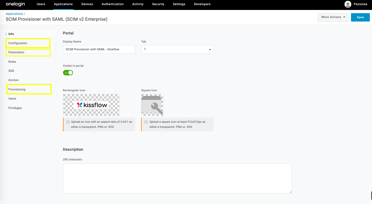Open the Tab dropdown
The height and width of the screenshot is (204, 372).
(177, 49)
